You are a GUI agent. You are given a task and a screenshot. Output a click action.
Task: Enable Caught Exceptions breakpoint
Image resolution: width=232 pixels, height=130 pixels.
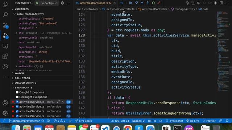coord(17,92)
